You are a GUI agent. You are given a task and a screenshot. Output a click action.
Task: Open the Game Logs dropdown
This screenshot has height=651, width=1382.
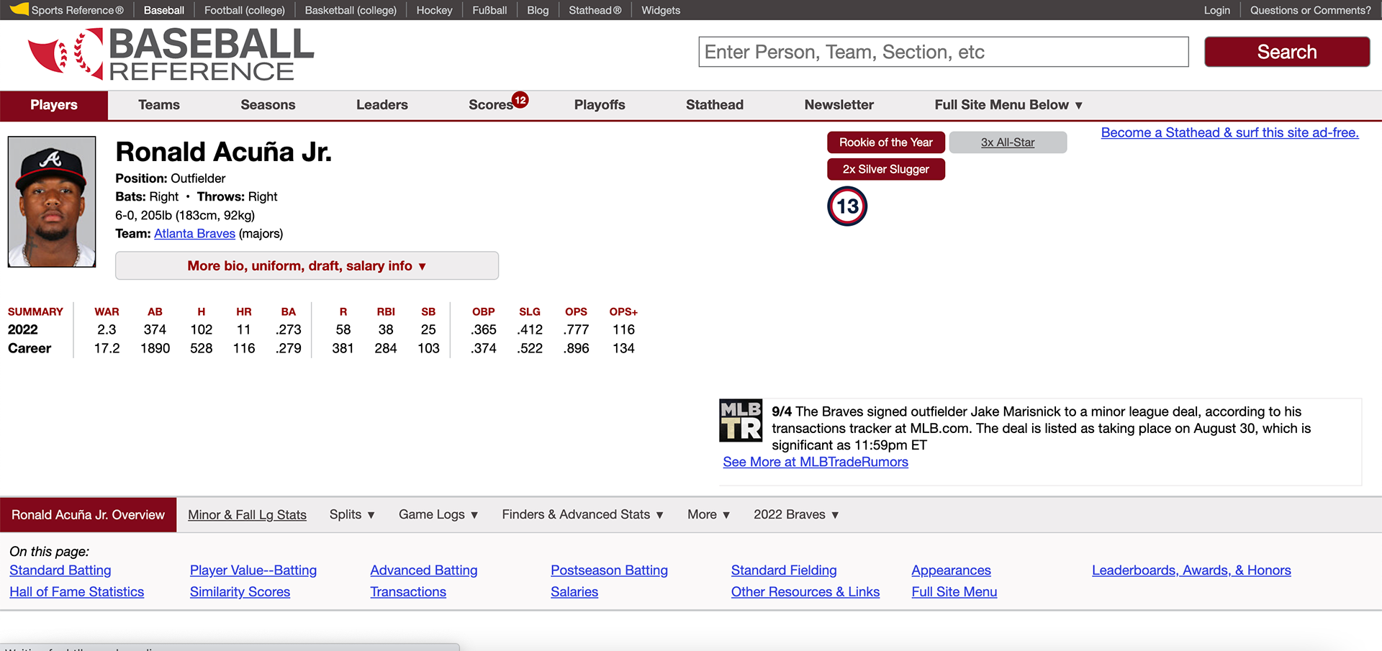point(438,514)
